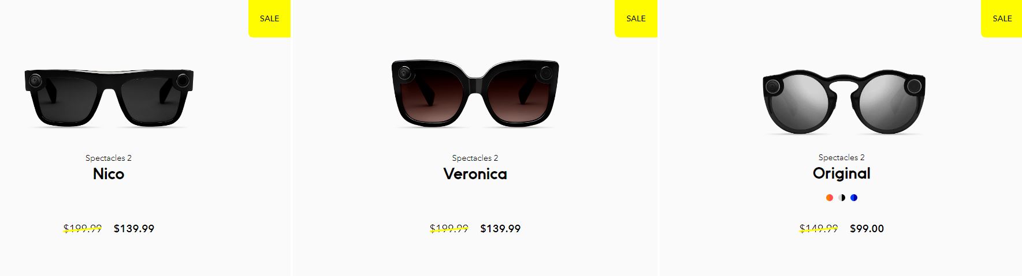Click Original's $99.00 sale price
Image resolution: width=1022 pixels, height=276 pixels.
pyautogui.click(x=867, y=229)
